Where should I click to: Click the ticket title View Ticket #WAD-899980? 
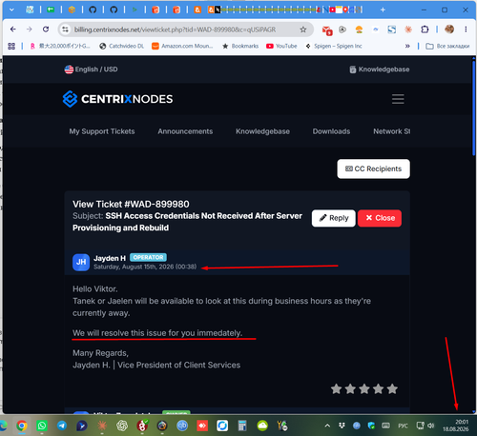[x=131, y=204]
